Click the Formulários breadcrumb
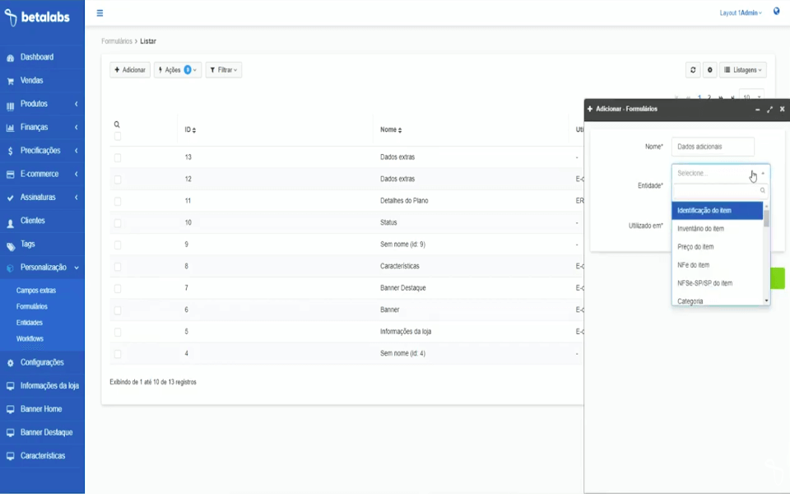The width and height of the screenshot is (790, 494). (x=116, y=41)
